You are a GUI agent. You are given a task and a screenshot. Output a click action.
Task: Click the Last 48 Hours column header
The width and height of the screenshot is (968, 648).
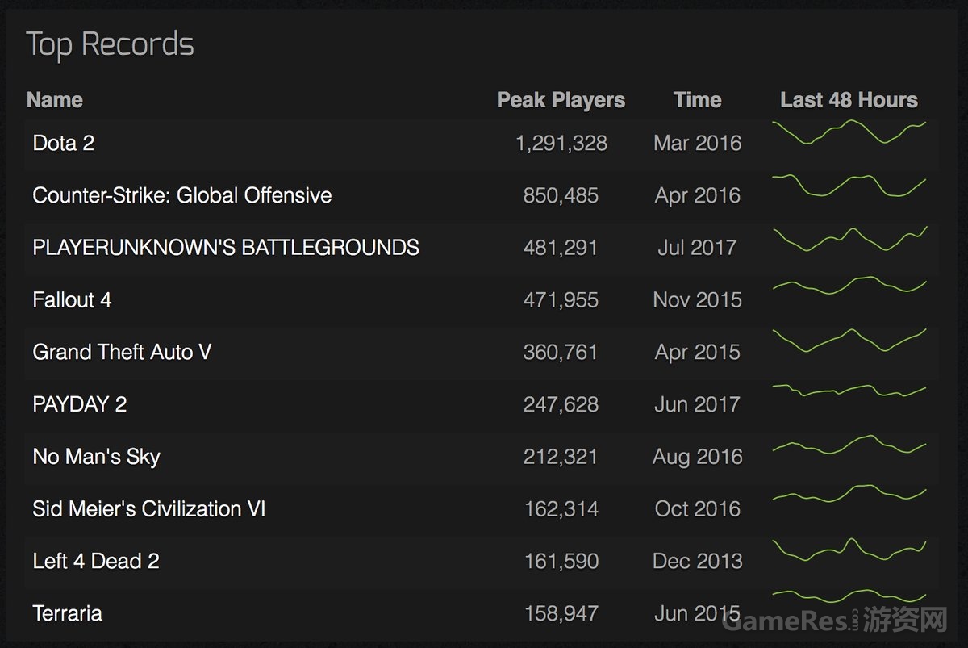coord(849,100)
